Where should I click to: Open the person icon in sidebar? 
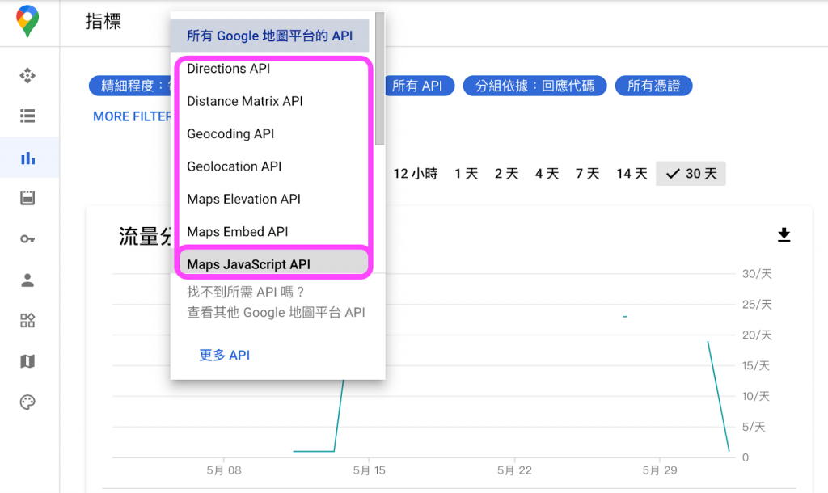coord(27,280)
